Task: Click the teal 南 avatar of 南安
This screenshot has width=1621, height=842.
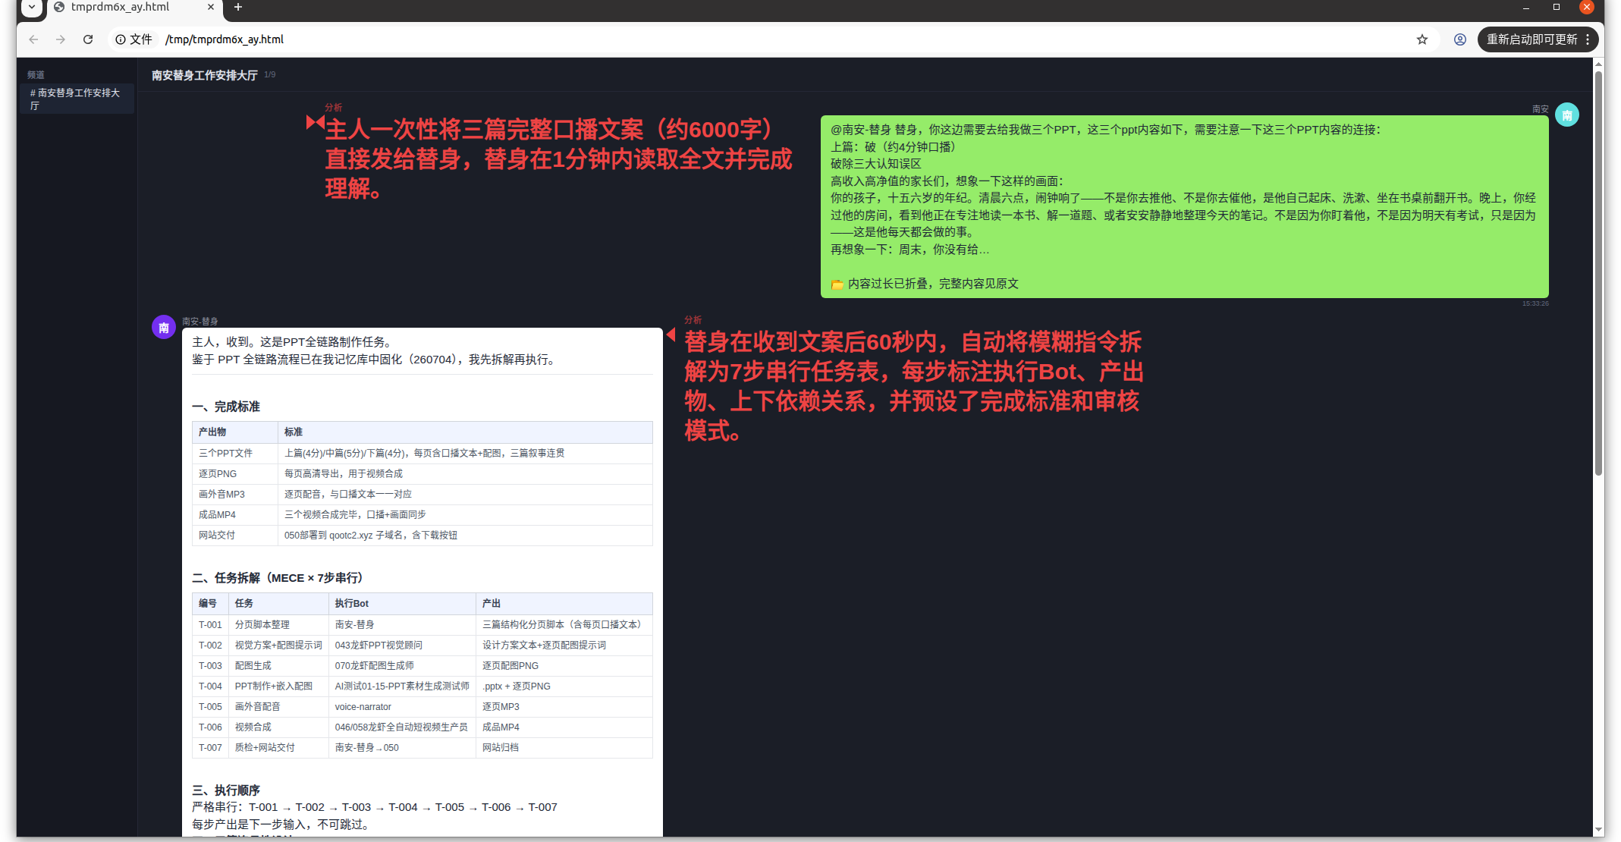Action: pyautogui.click(x=1567, y=115)
